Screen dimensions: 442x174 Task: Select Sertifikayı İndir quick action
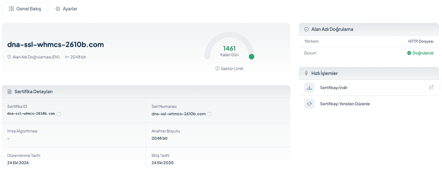click(x=369, y=88)
